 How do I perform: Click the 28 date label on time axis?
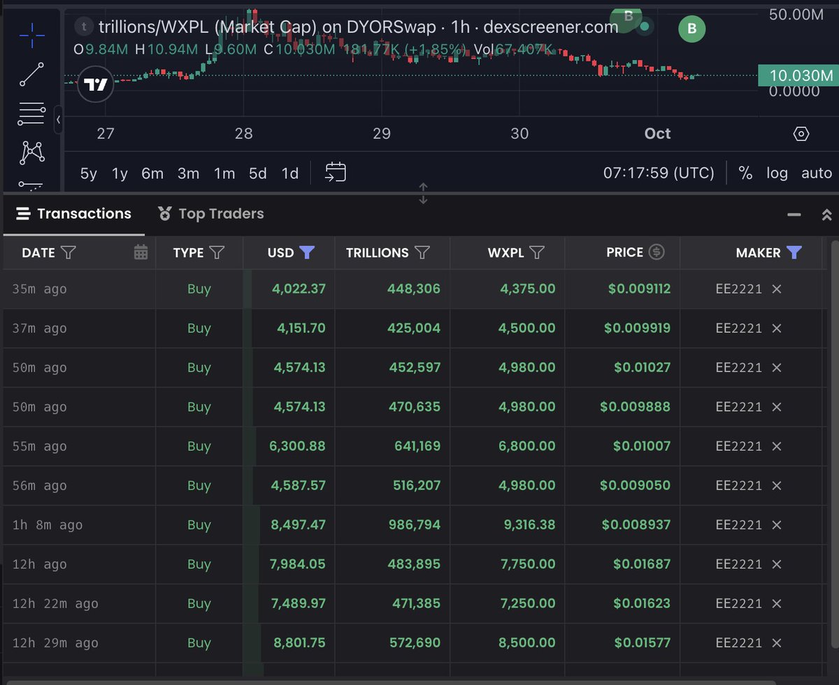tap(243, 134)
